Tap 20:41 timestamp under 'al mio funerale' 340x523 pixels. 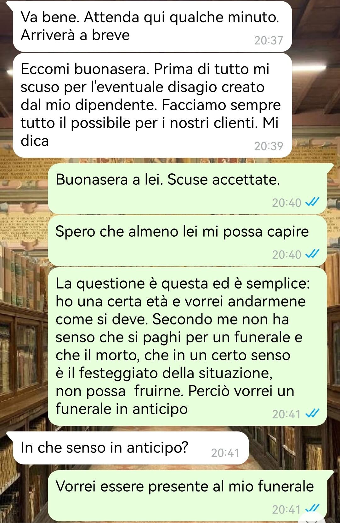(286, 509)
